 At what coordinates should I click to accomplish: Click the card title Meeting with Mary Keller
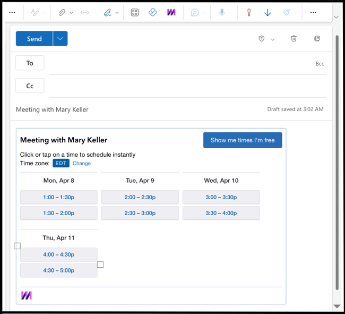64,140
